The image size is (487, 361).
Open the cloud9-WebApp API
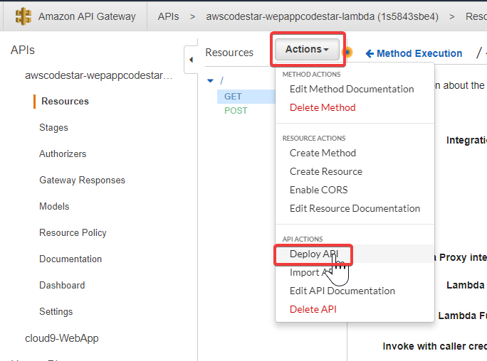[x=61, y=338]
